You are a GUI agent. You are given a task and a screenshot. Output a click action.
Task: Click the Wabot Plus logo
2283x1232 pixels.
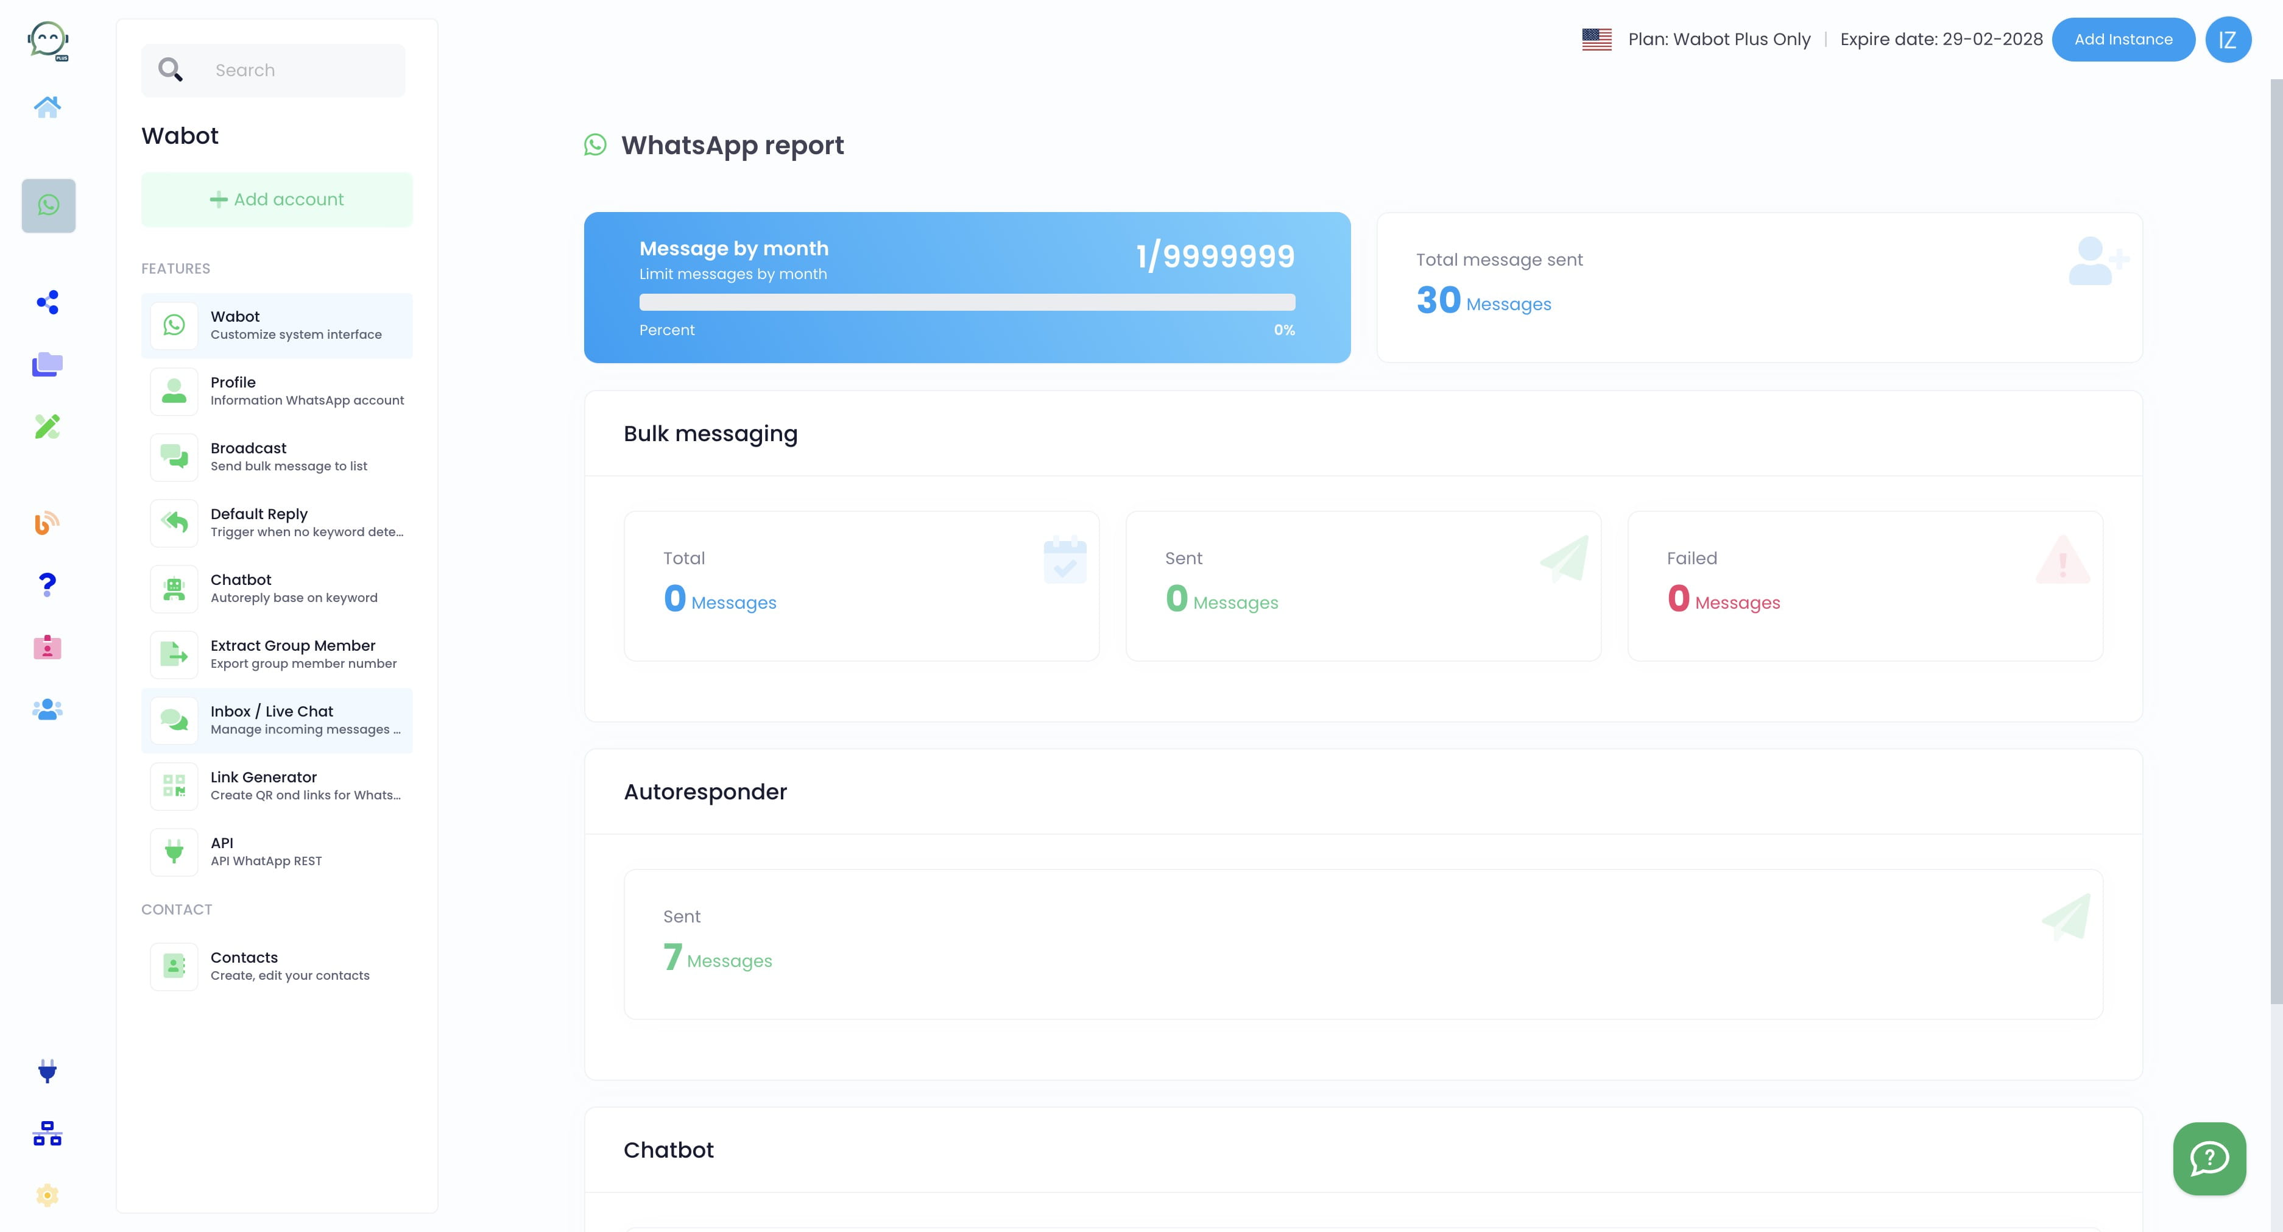tap(48, 41)
